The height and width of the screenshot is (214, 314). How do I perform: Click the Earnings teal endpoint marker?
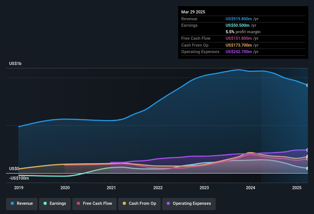307,169
